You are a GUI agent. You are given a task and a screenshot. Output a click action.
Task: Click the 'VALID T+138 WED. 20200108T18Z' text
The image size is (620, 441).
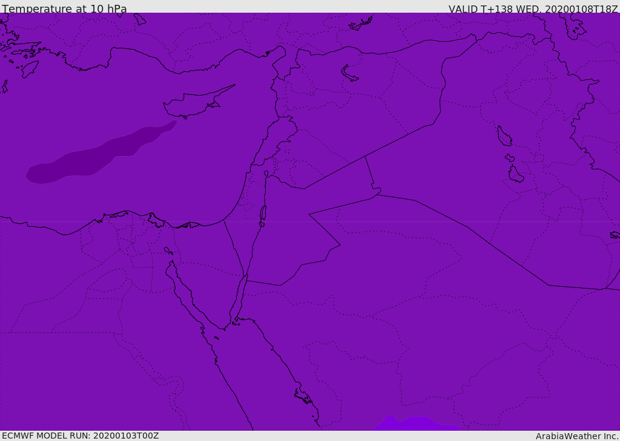click(533, 9)
